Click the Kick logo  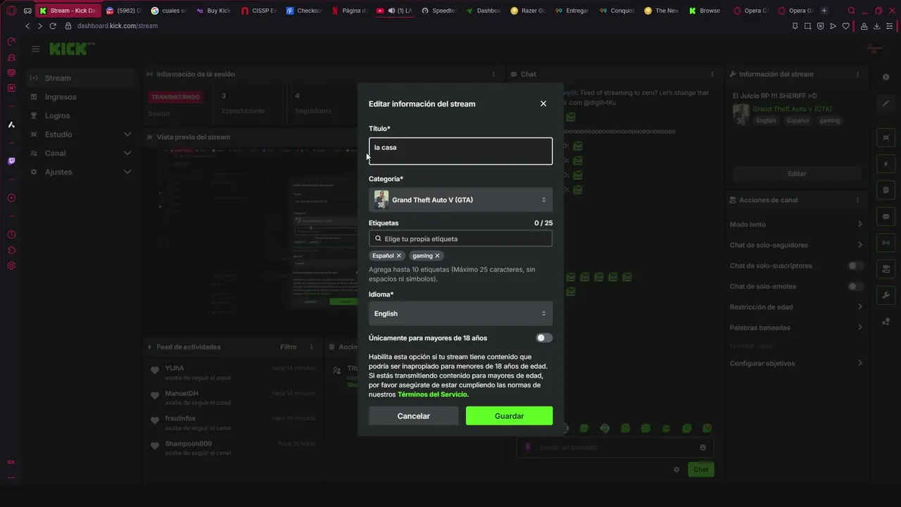[71, 49]
